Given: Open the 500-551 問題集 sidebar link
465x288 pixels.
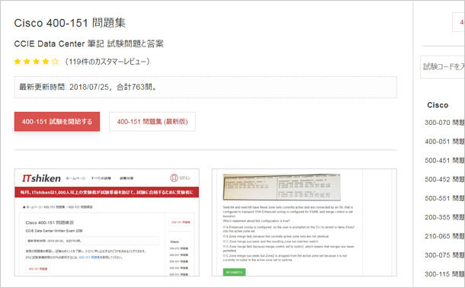Looking at the screenshot, I should tap(444, 199).
